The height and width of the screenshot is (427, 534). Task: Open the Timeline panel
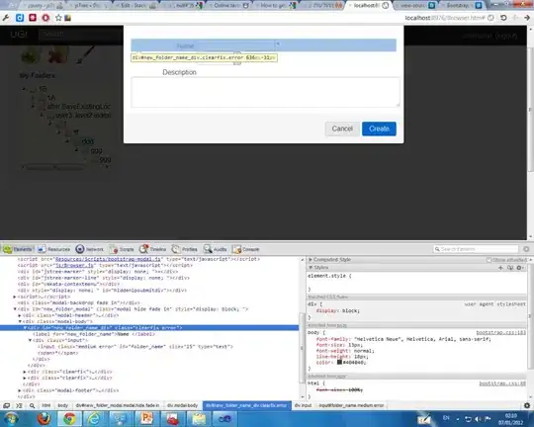click(152, 249)
